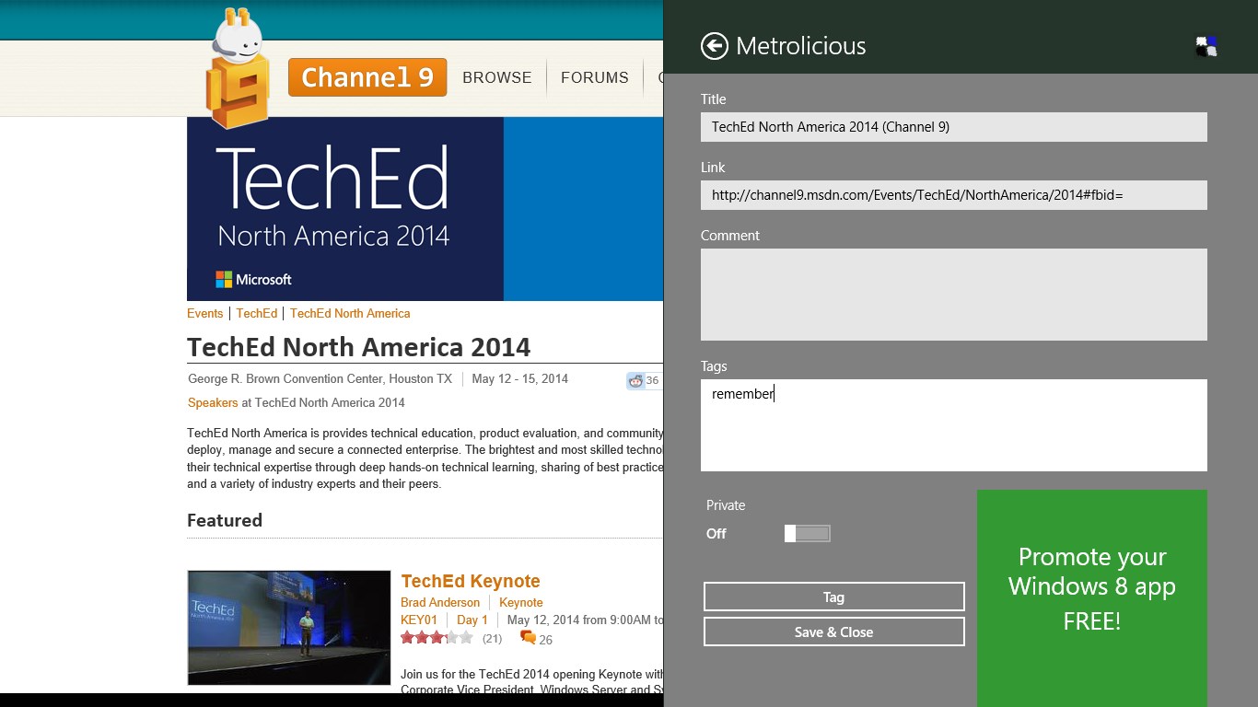Viewport: 1258px width, 707px height.
Task: Click the Channel 9 home button
Action: pos(367,77)
